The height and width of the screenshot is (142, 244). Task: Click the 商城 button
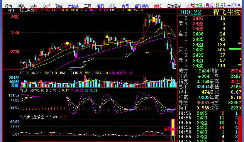click(x=209, y=5)
